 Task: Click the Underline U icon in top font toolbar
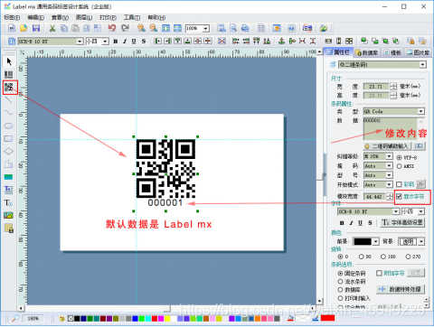134,42
